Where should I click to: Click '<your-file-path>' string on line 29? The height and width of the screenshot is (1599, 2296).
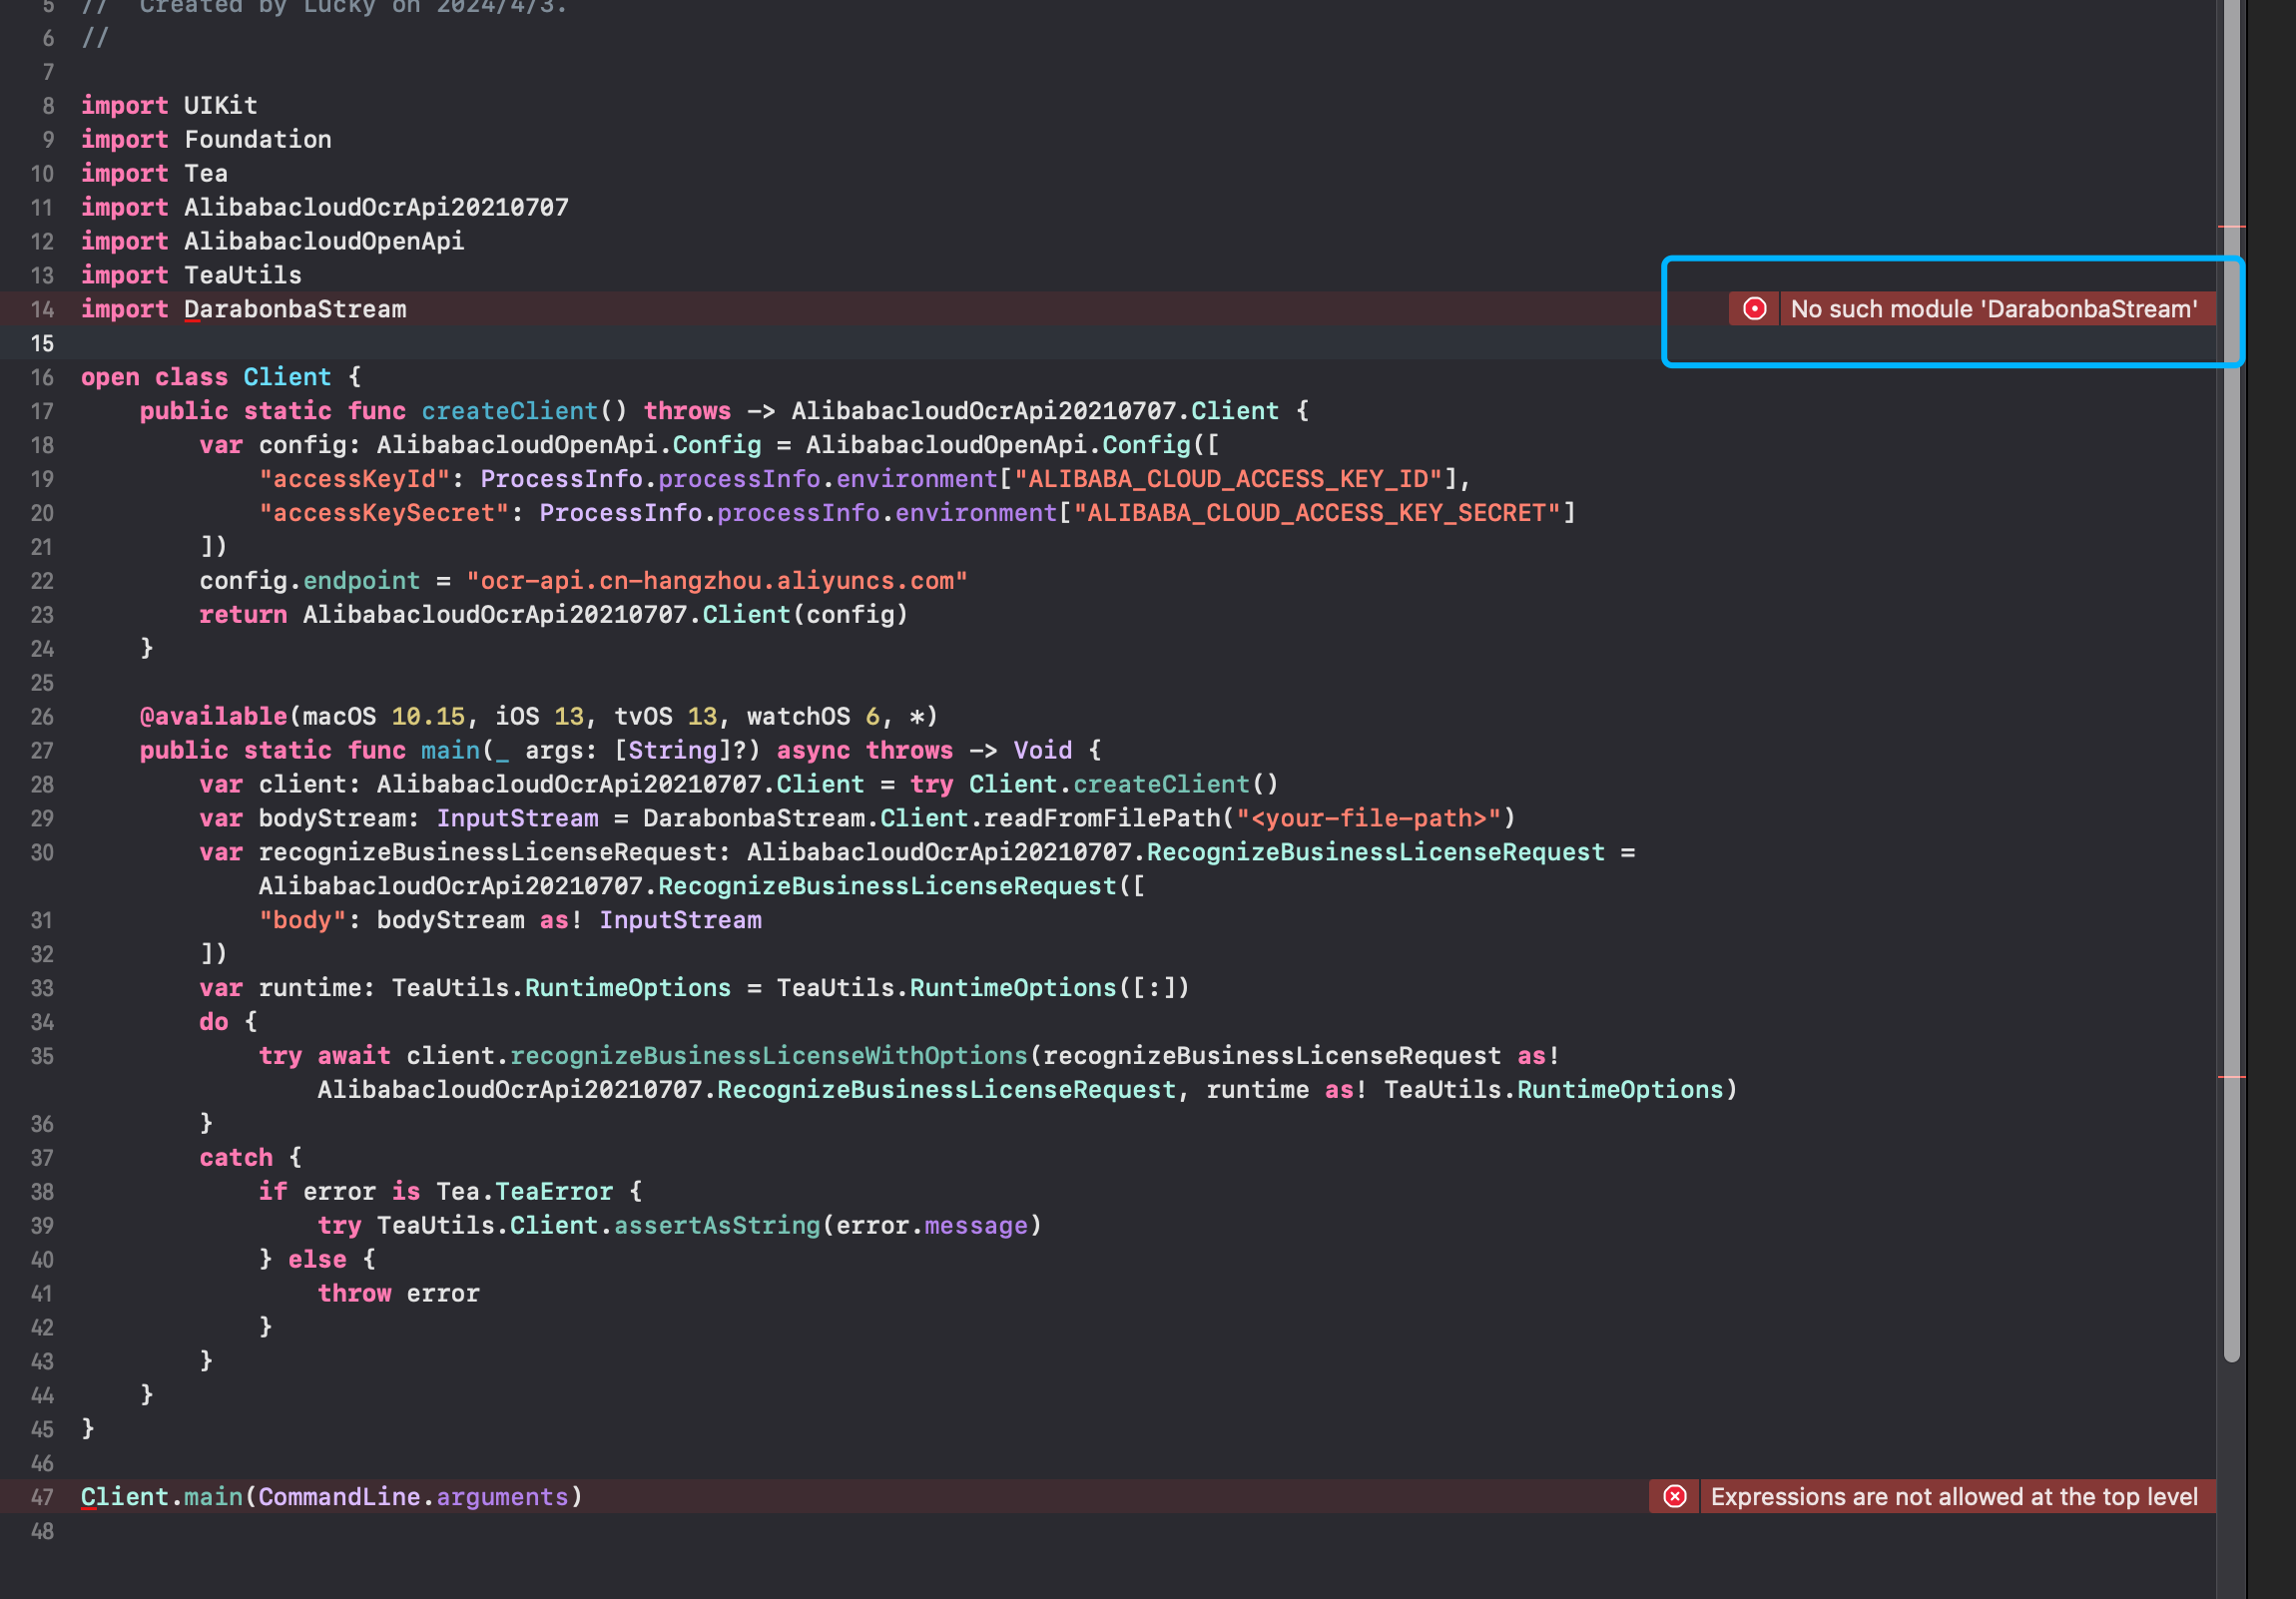(x=1368, y=818)
